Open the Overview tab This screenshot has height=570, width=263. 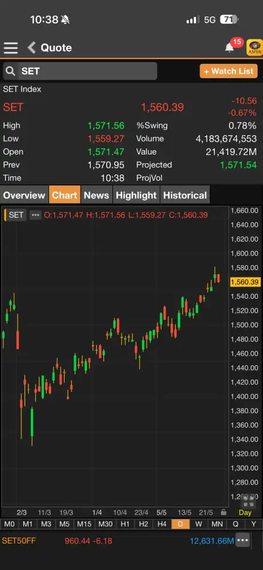[24, 195]
